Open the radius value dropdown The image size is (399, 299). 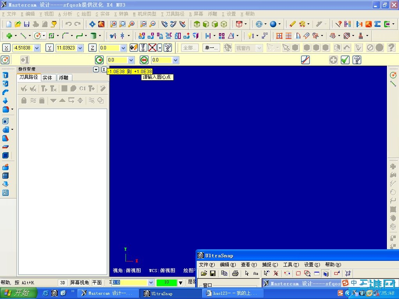point(131,60)
